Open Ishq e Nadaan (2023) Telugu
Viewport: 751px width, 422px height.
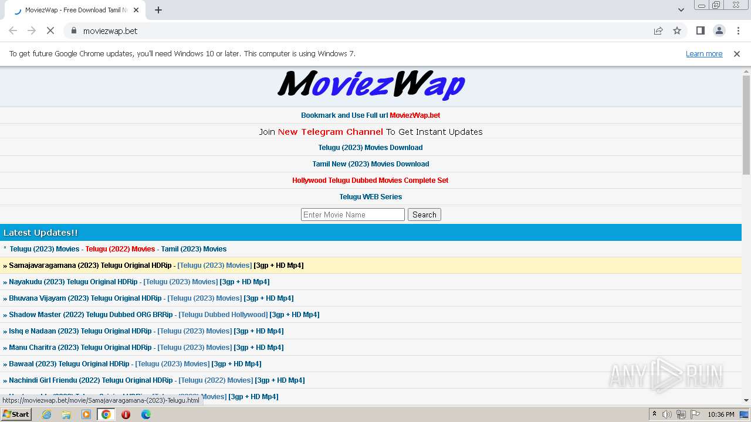80,331
